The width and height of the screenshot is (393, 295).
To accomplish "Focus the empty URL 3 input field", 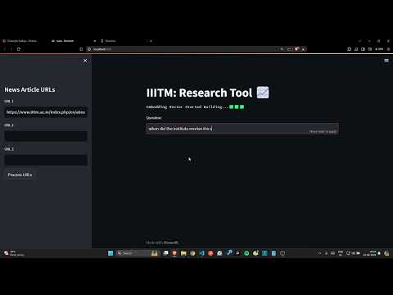I will 46,160.
